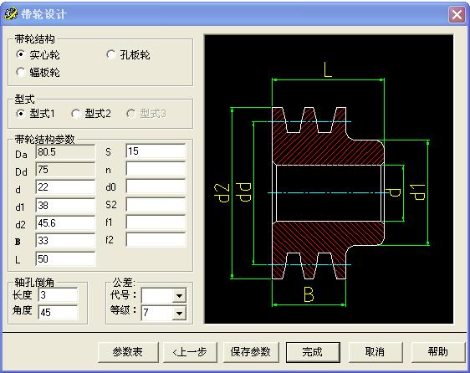Click the 长度 chamfer length field
The image size is (470, 373).
pyautogui.click(x=58, y=295)
